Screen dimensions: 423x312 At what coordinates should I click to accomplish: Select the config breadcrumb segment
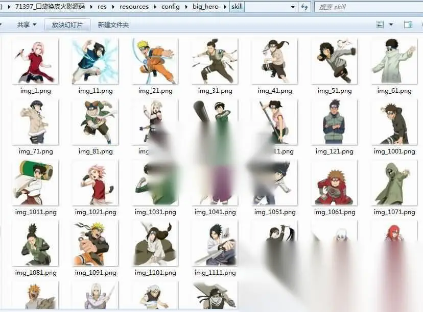click(171, 7)
